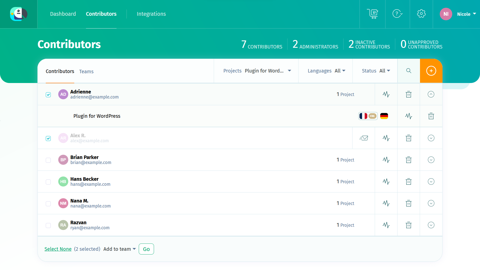
Task: Click the French flag language badge
Action: pos(368,116)
